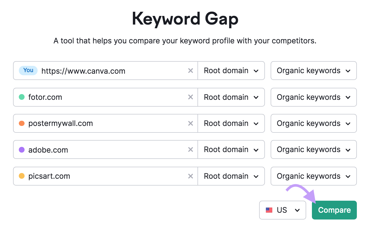Clear the canva.com domain input
This screenshot has height=231, width=372.
tap(190, 71)
